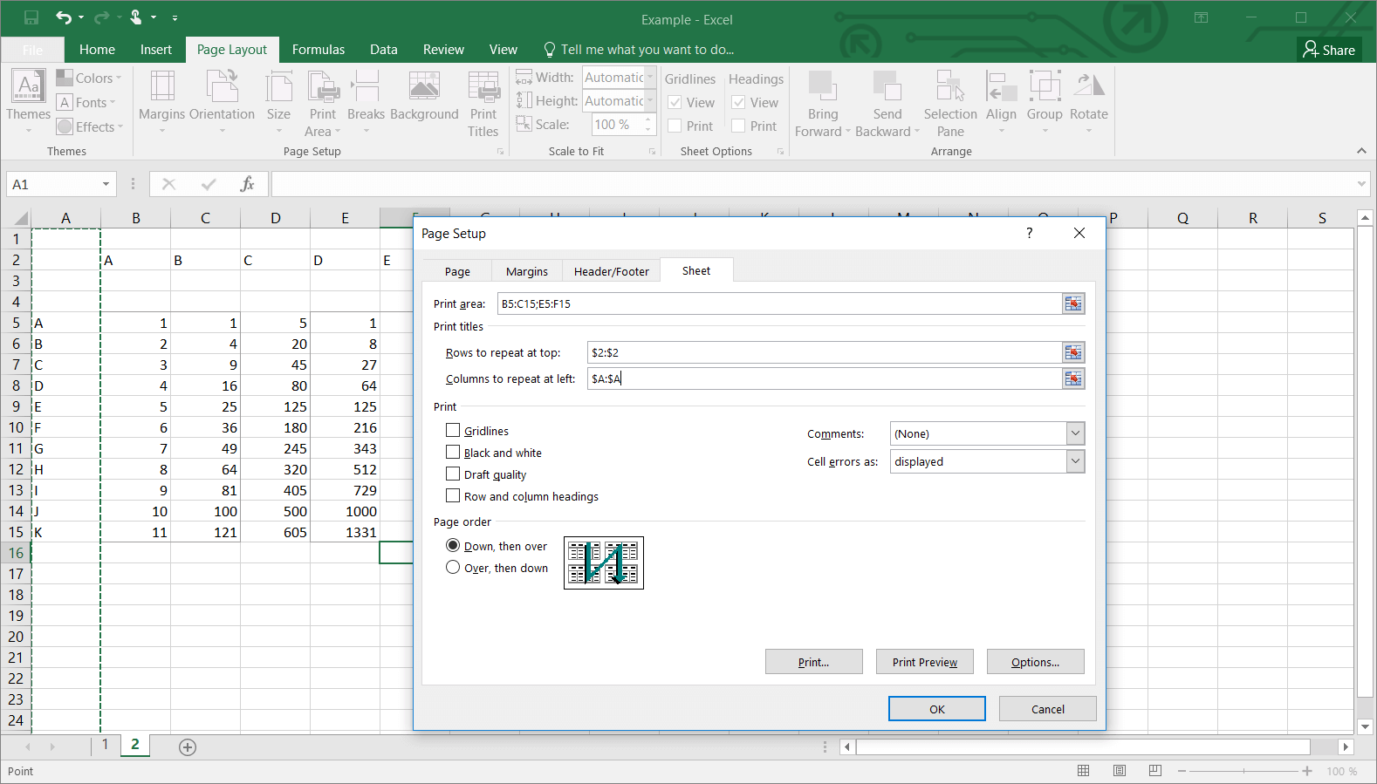The height and width of the screenshot is (784, 1377).
Task: Open the Margins tab in Page Setup
Action: point(527,271)
